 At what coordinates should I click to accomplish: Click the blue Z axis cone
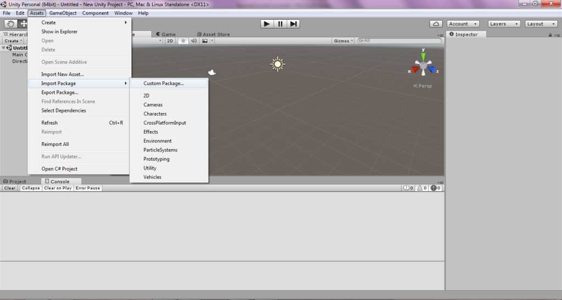pyautogui.click(x=431, y=70)
